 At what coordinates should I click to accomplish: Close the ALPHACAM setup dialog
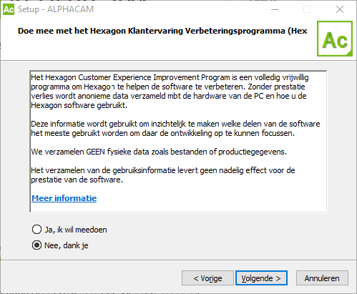(340, 9)
